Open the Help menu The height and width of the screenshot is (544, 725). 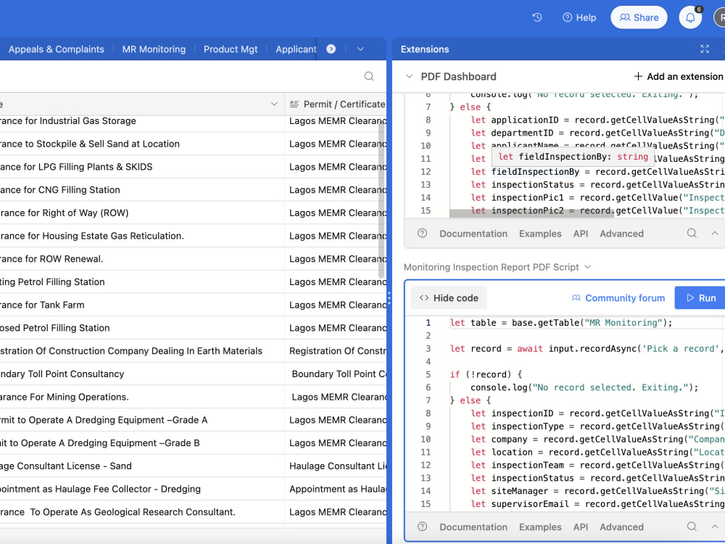click(579, 17)
